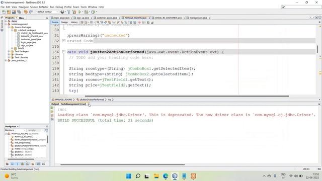Click the try breadcrumb item

(x=110, y=100)
